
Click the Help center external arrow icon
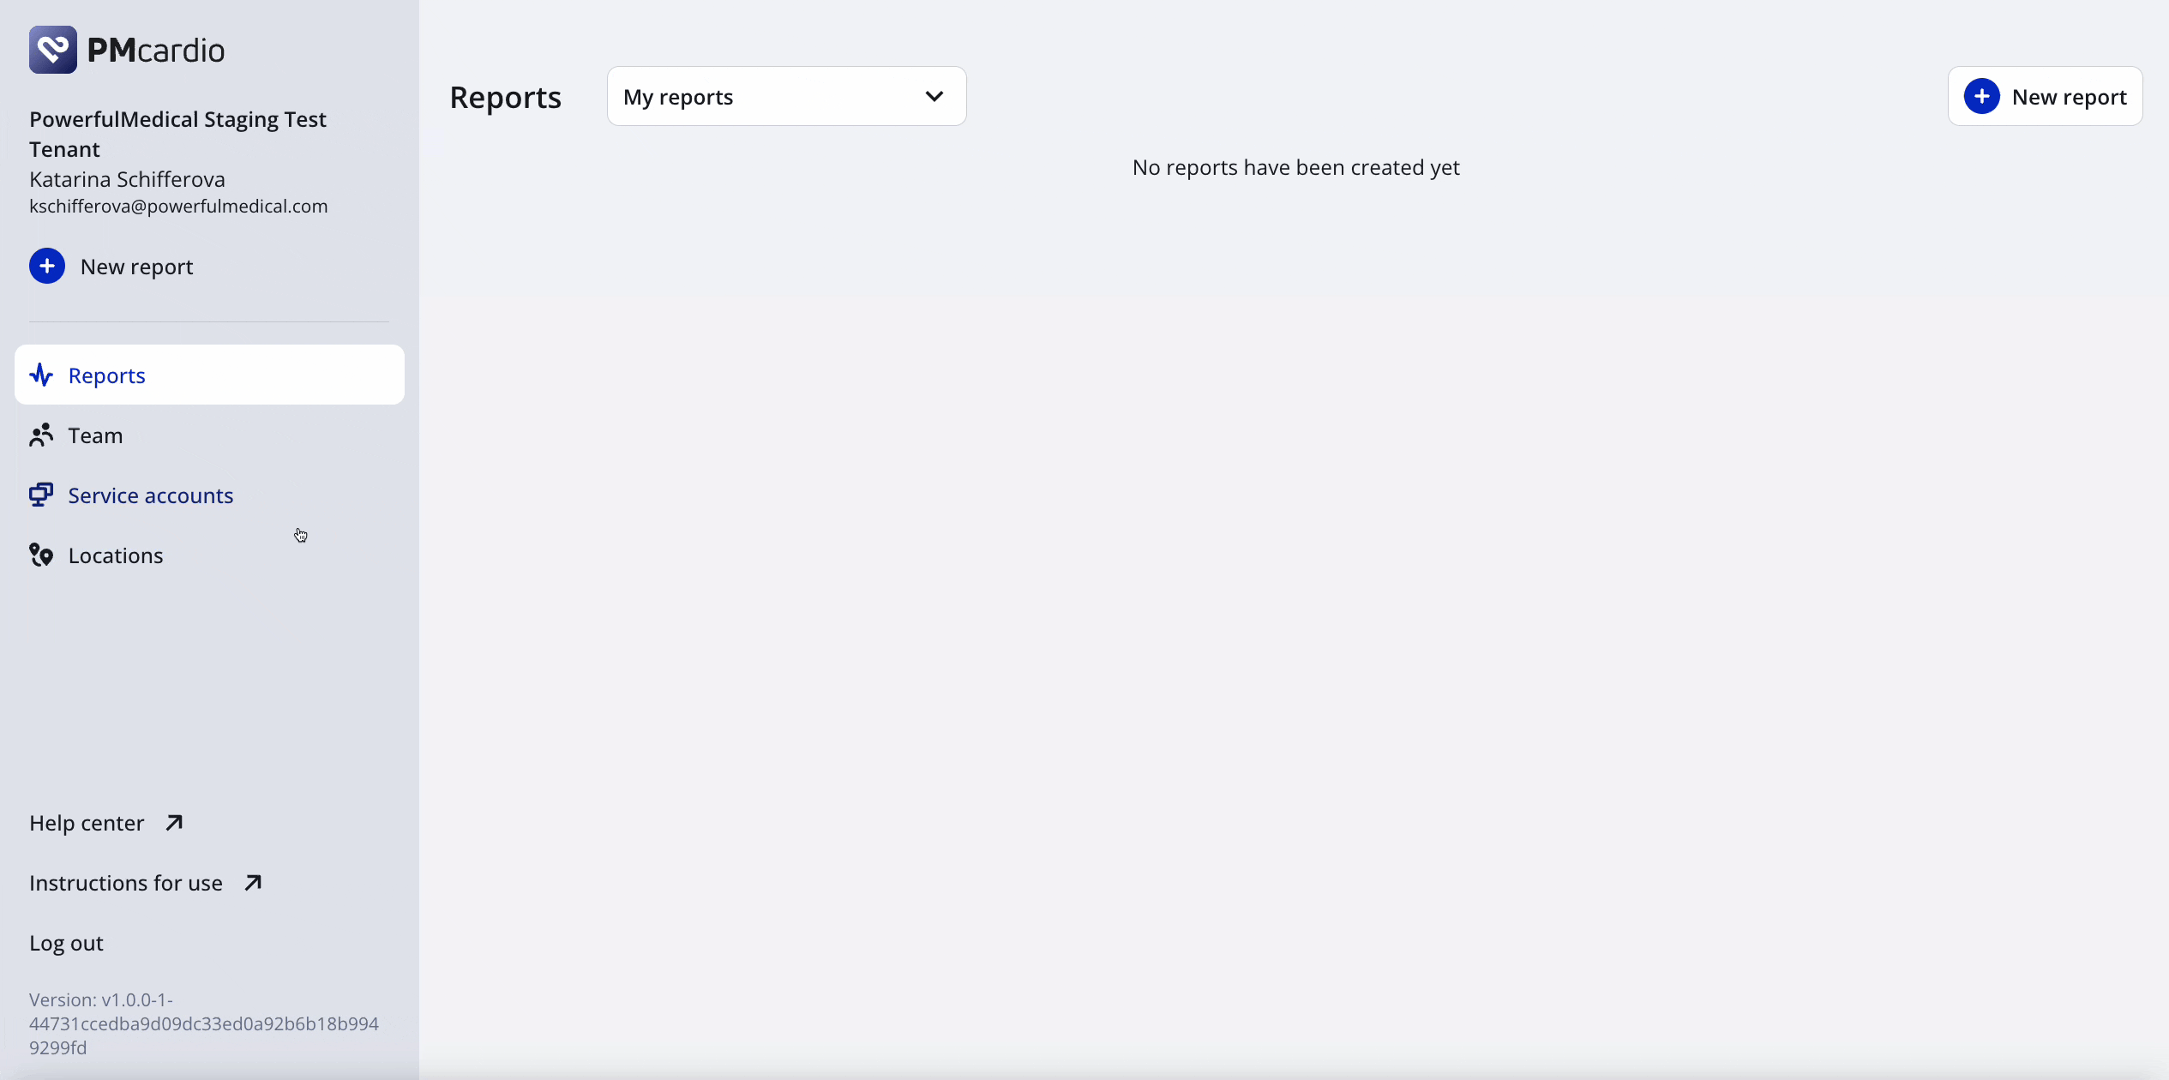click(x=174, y=823)
